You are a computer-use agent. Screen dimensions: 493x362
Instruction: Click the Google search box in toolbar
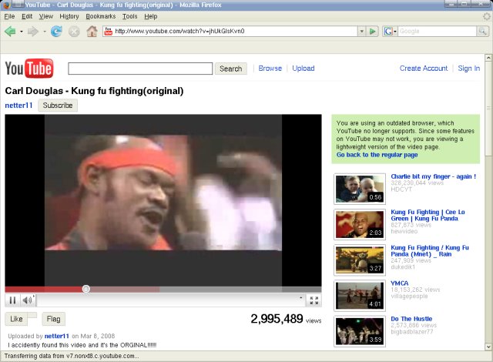[x=438, y=31]
